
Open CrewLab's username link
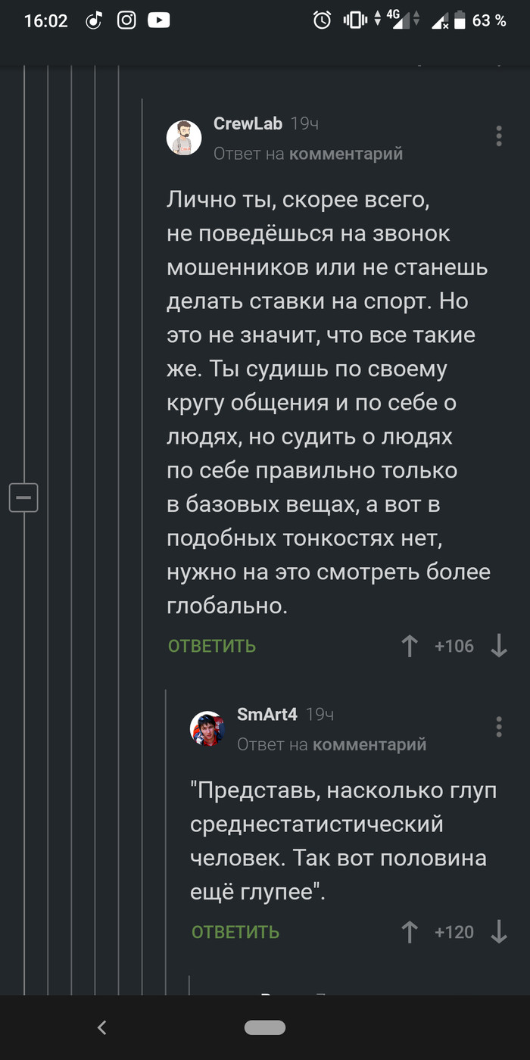[x=248, y=123]
